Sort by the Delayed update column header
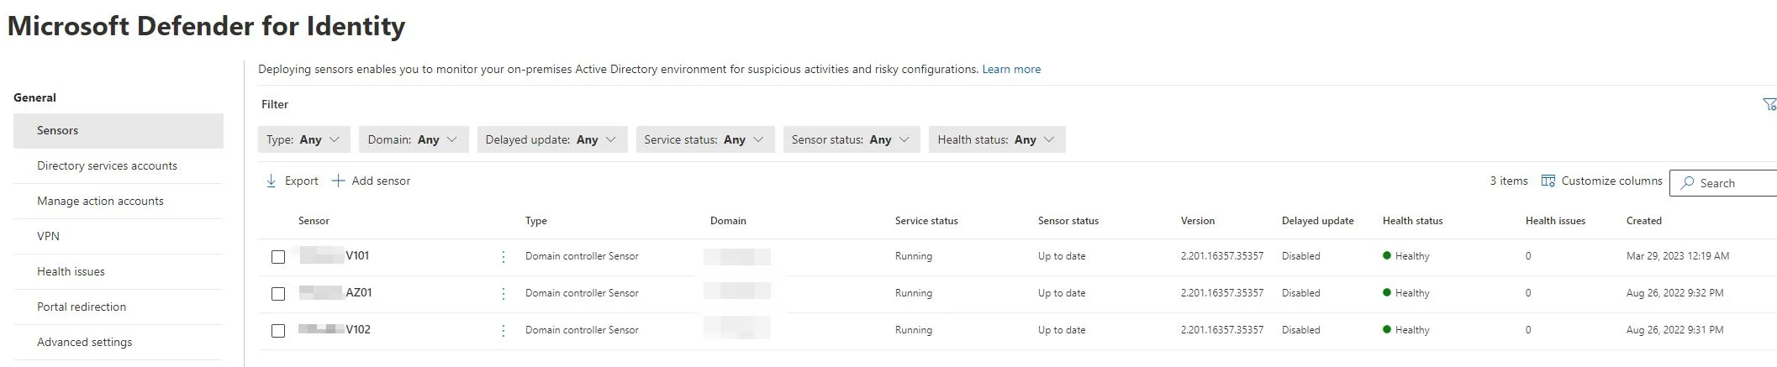 (1318, 221)
